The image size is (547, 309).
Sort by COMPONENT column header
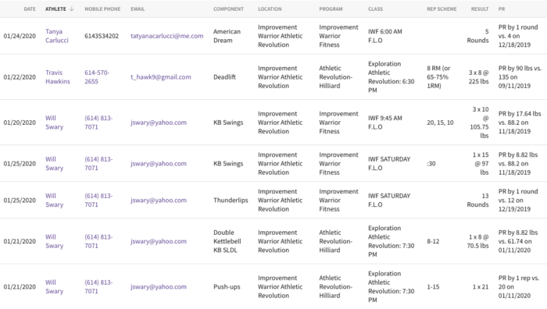coord(228,9)
